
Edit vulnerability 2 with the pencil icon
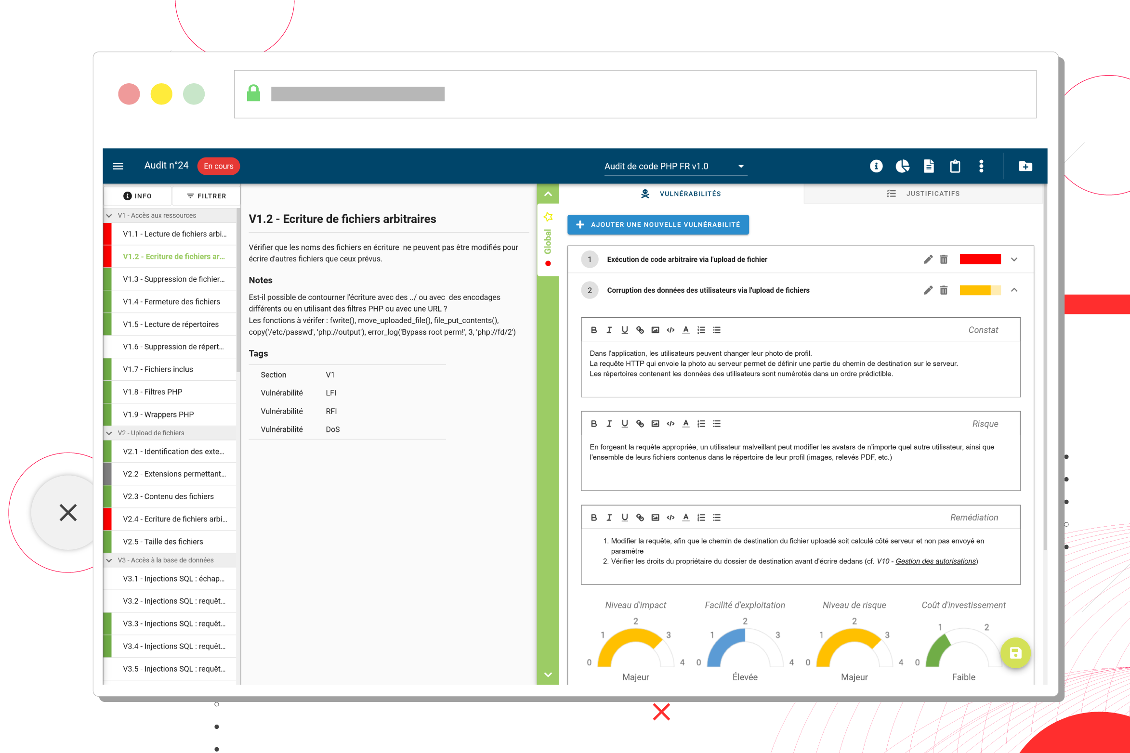click(928, 290)
